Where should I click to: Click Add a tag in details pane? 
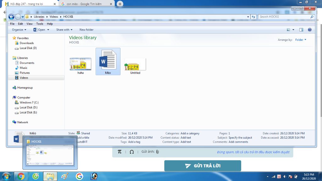pos(134,142)
